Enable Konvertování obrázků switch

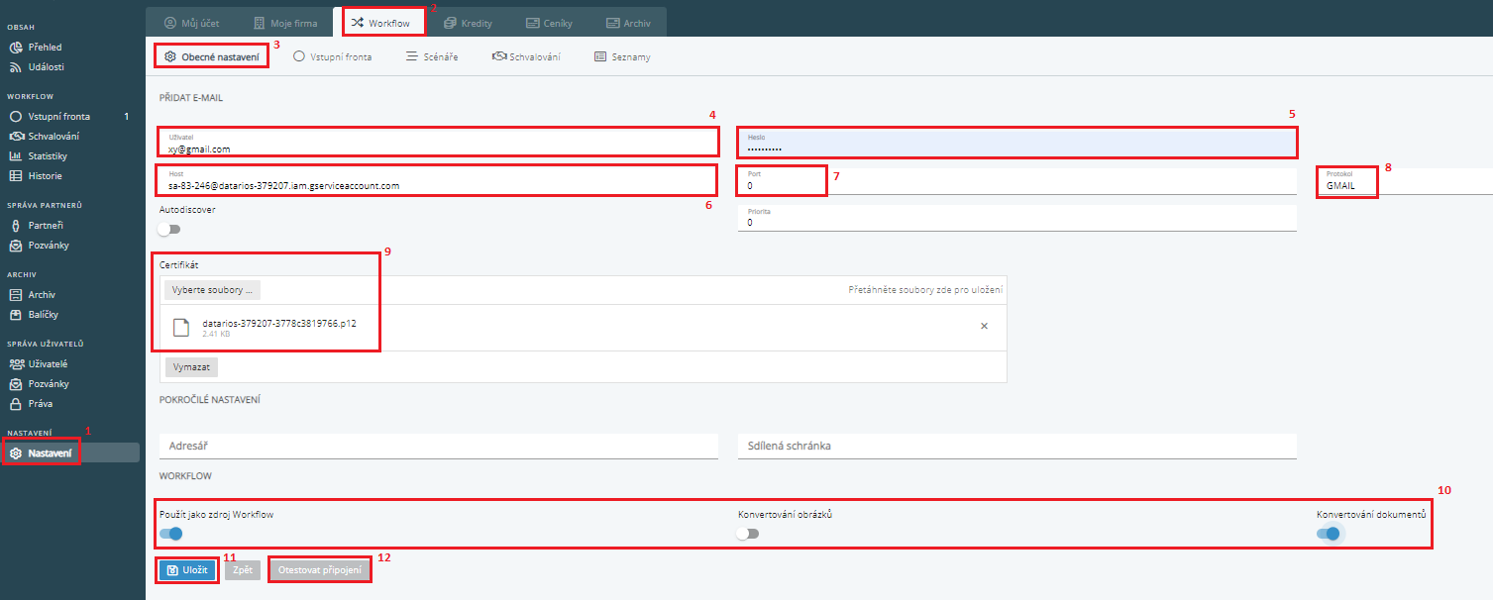click(748, 534)
